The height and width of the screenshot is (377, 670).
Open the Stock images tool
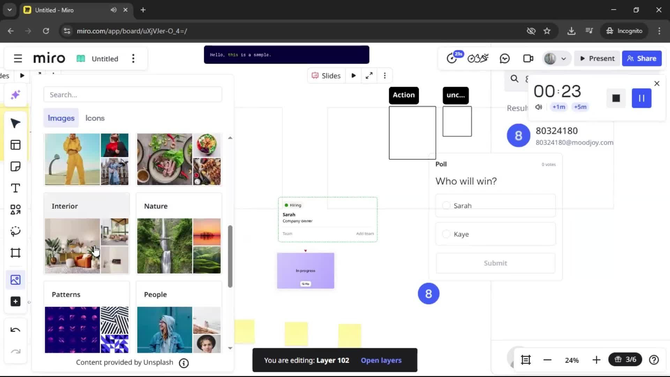point(15,280)
